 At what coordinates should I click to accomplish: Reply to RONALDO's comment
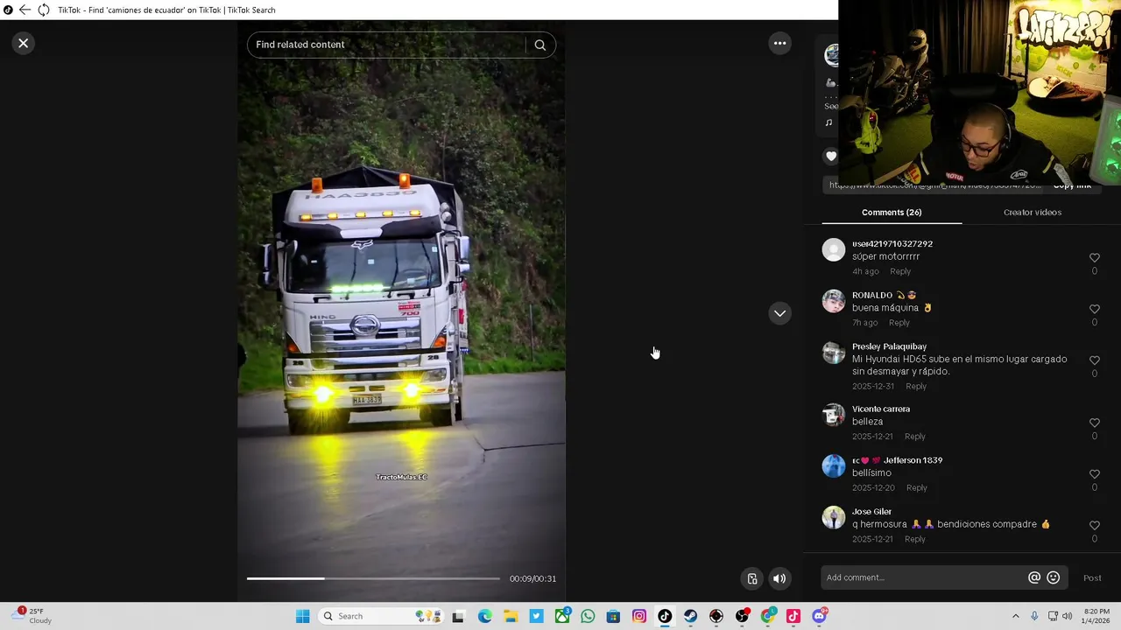tap(899, 323)
